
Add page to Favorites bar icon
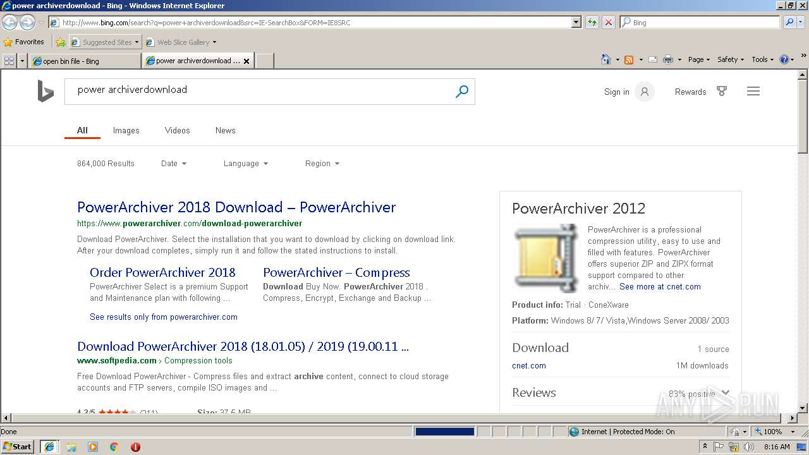(60, 42)
